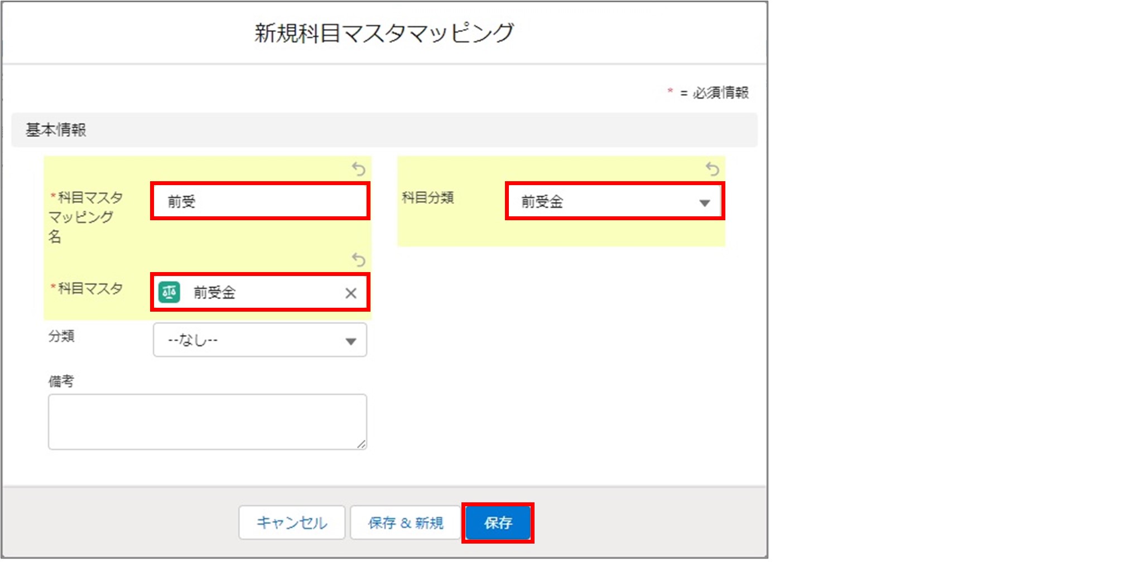Click the 必須情報 legend text
This screenshot has height=562, width=1131.
pos(720,93)
